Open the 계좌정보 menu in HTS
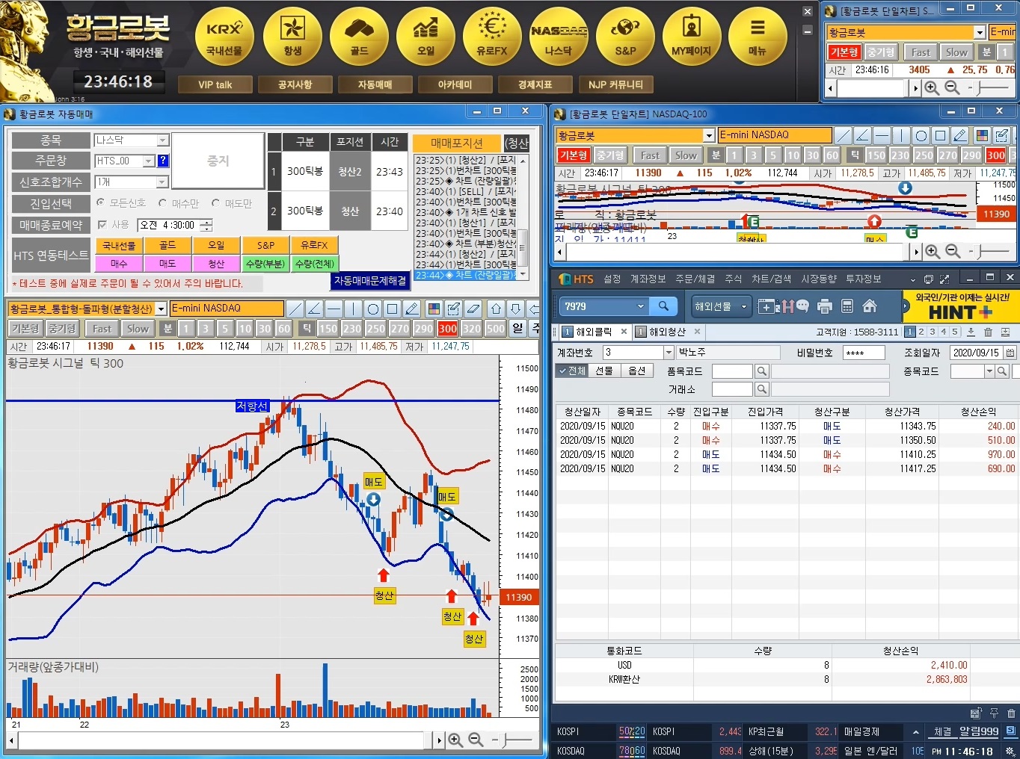1020x759 pixels. (648, 279)
